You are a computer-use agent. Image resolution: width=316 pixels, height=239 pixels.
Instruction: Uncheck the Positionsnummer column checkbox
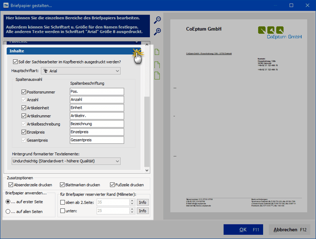[x=24, y=92]
